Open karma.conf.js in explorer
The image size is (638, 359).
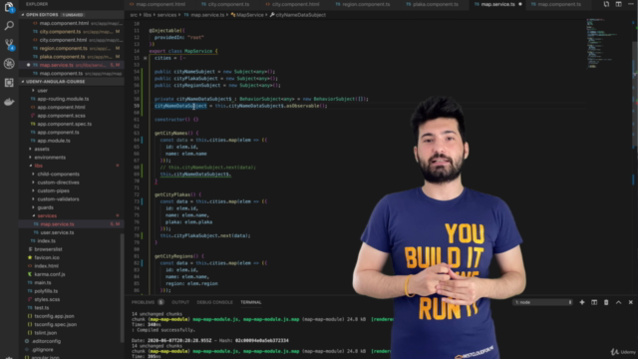click(x=50, y=274)
